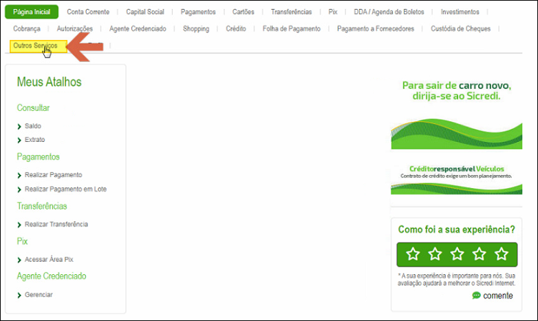Viewport: 538px width, 321px height.
Task: Rate experience with the fifth star
Action: click(502, 254)
